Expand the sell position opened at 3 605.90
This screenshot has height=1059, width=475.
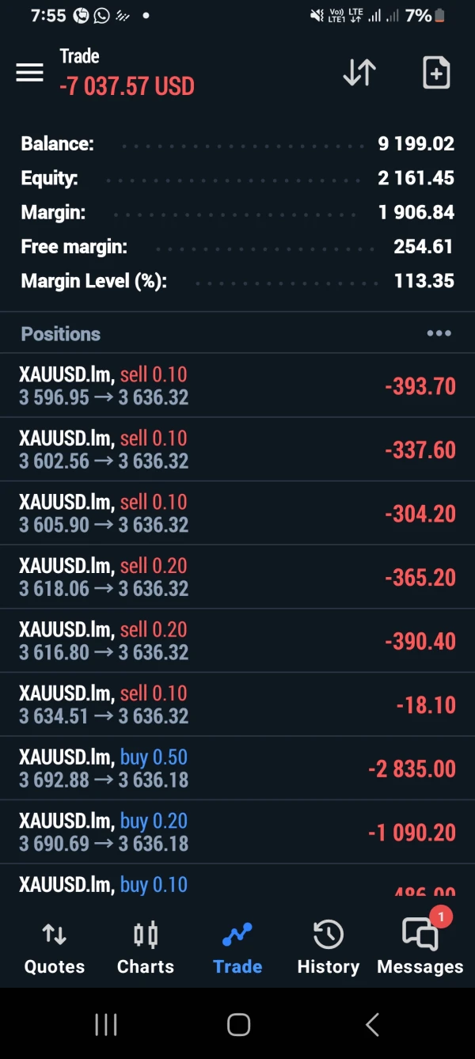(x=237, y=513)
